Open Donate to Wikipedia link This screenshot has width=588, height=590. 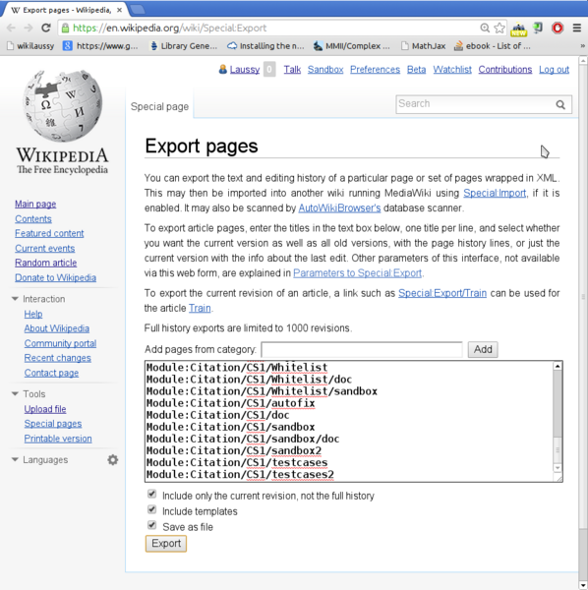(x=55, y=277)
